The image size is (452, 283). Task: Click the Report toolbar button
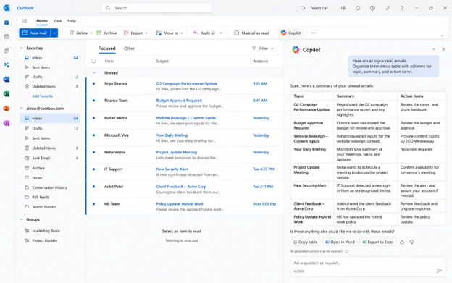(133, 33)
